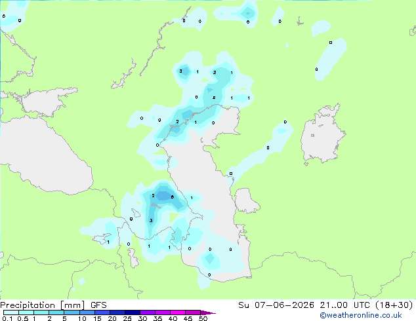Click the 45–50 mm legend color swatch
416x321 pixels.
(193, 312)
